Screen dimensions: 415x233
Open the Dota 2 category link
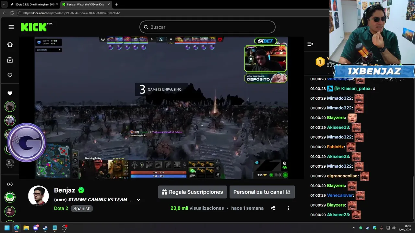[61, 208]
